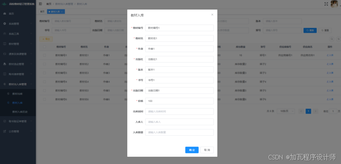The image size is (341, 164).
Task: Go to pagination page 1
Action: click(308, 111)
